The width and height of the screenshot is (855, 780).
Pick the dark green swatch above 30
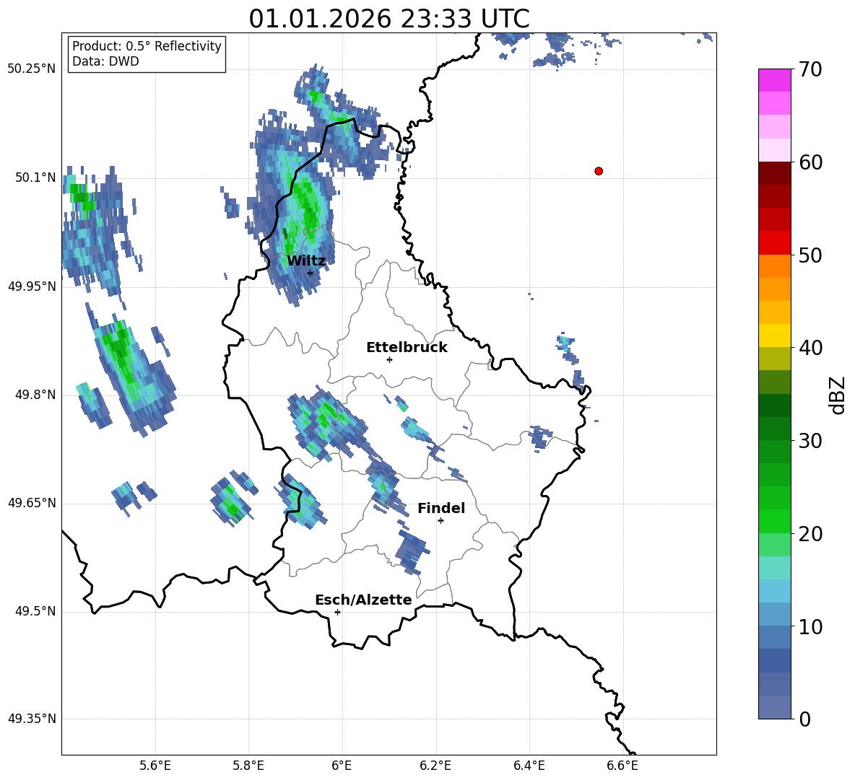tap(775, 429)
